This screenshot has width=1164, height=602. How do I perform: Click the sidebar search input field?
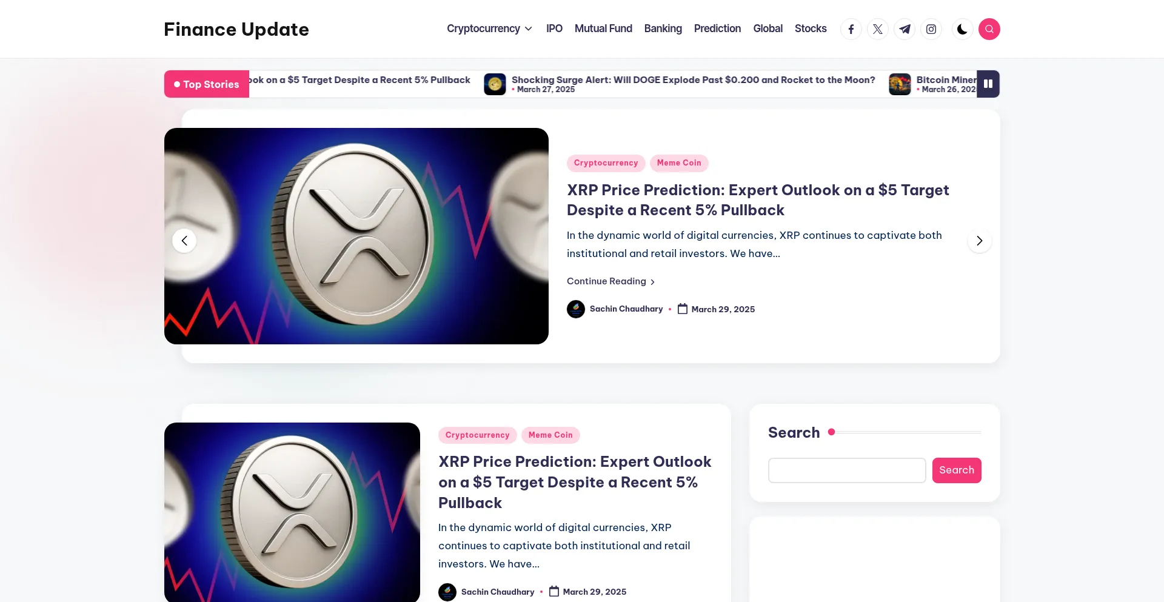coord(846,470)
